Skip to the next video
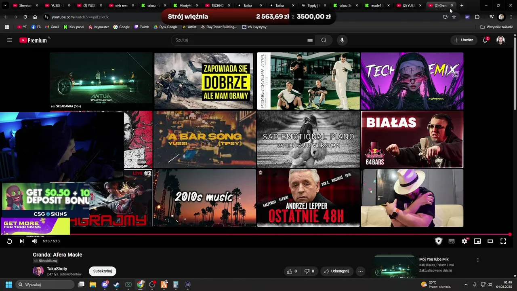Image resolution: width=517 pixels, height=291 pixels. 22,241
